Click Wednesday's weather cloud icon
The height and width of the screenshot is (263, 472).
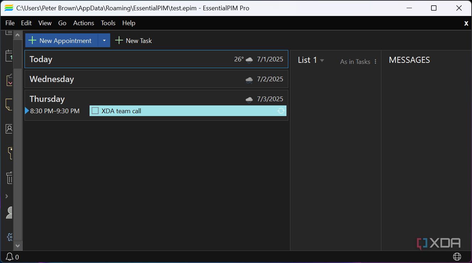[249, 80]
